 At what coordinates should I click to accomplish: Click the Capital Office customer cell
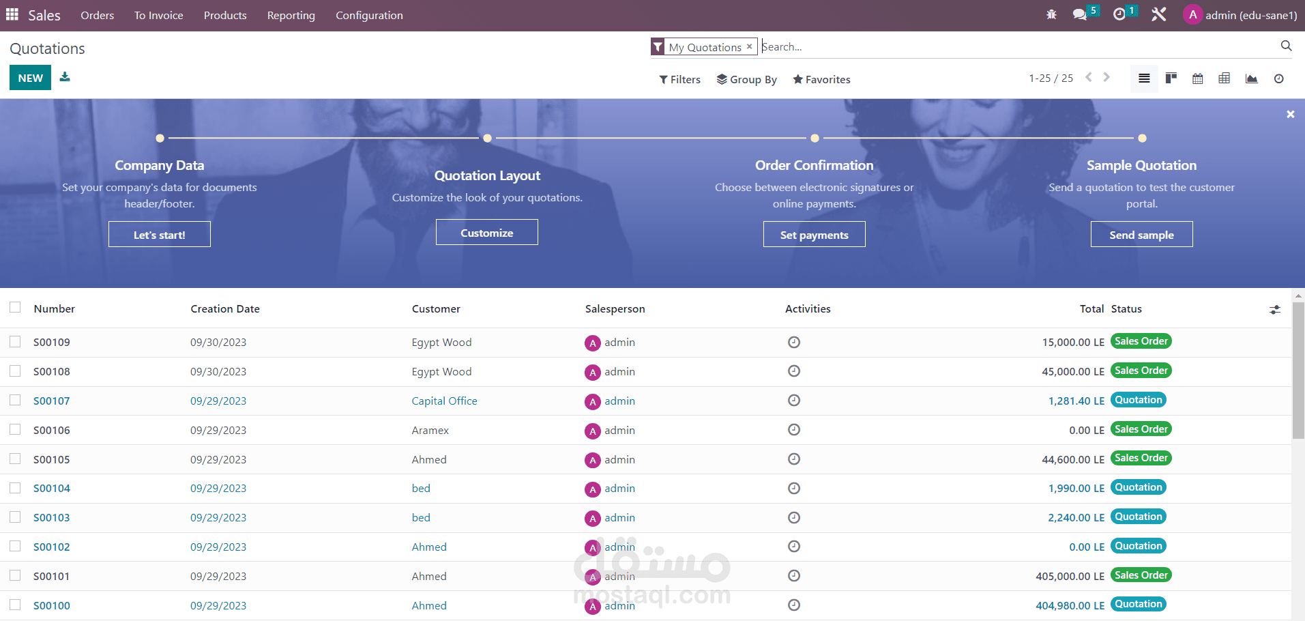pos(445,401)
